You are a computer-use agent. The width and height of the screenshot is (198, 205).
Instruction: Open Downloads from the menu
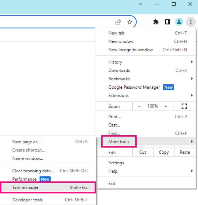click(146, 70)
